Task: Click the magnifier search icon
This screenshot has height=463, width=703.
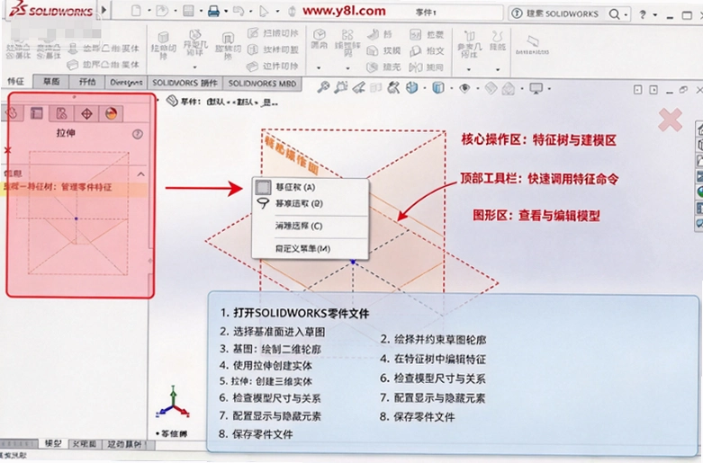Action: (614, 14)
